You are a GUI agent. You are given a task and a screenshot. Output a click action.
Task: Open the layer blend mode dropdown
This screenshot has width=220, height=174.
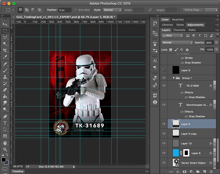[177, 43]
